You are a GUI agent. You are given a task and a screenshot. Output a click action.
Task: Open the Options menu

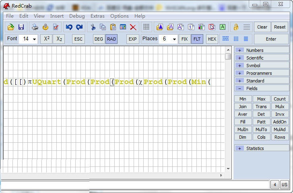tap(119, 16)
